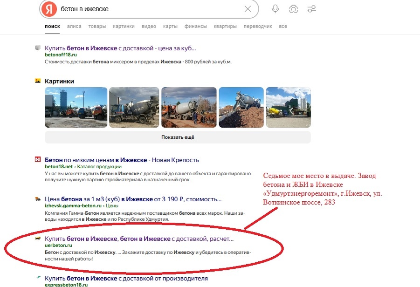Open the квартиры tab

pyautogui.click(x=225, y=26)
